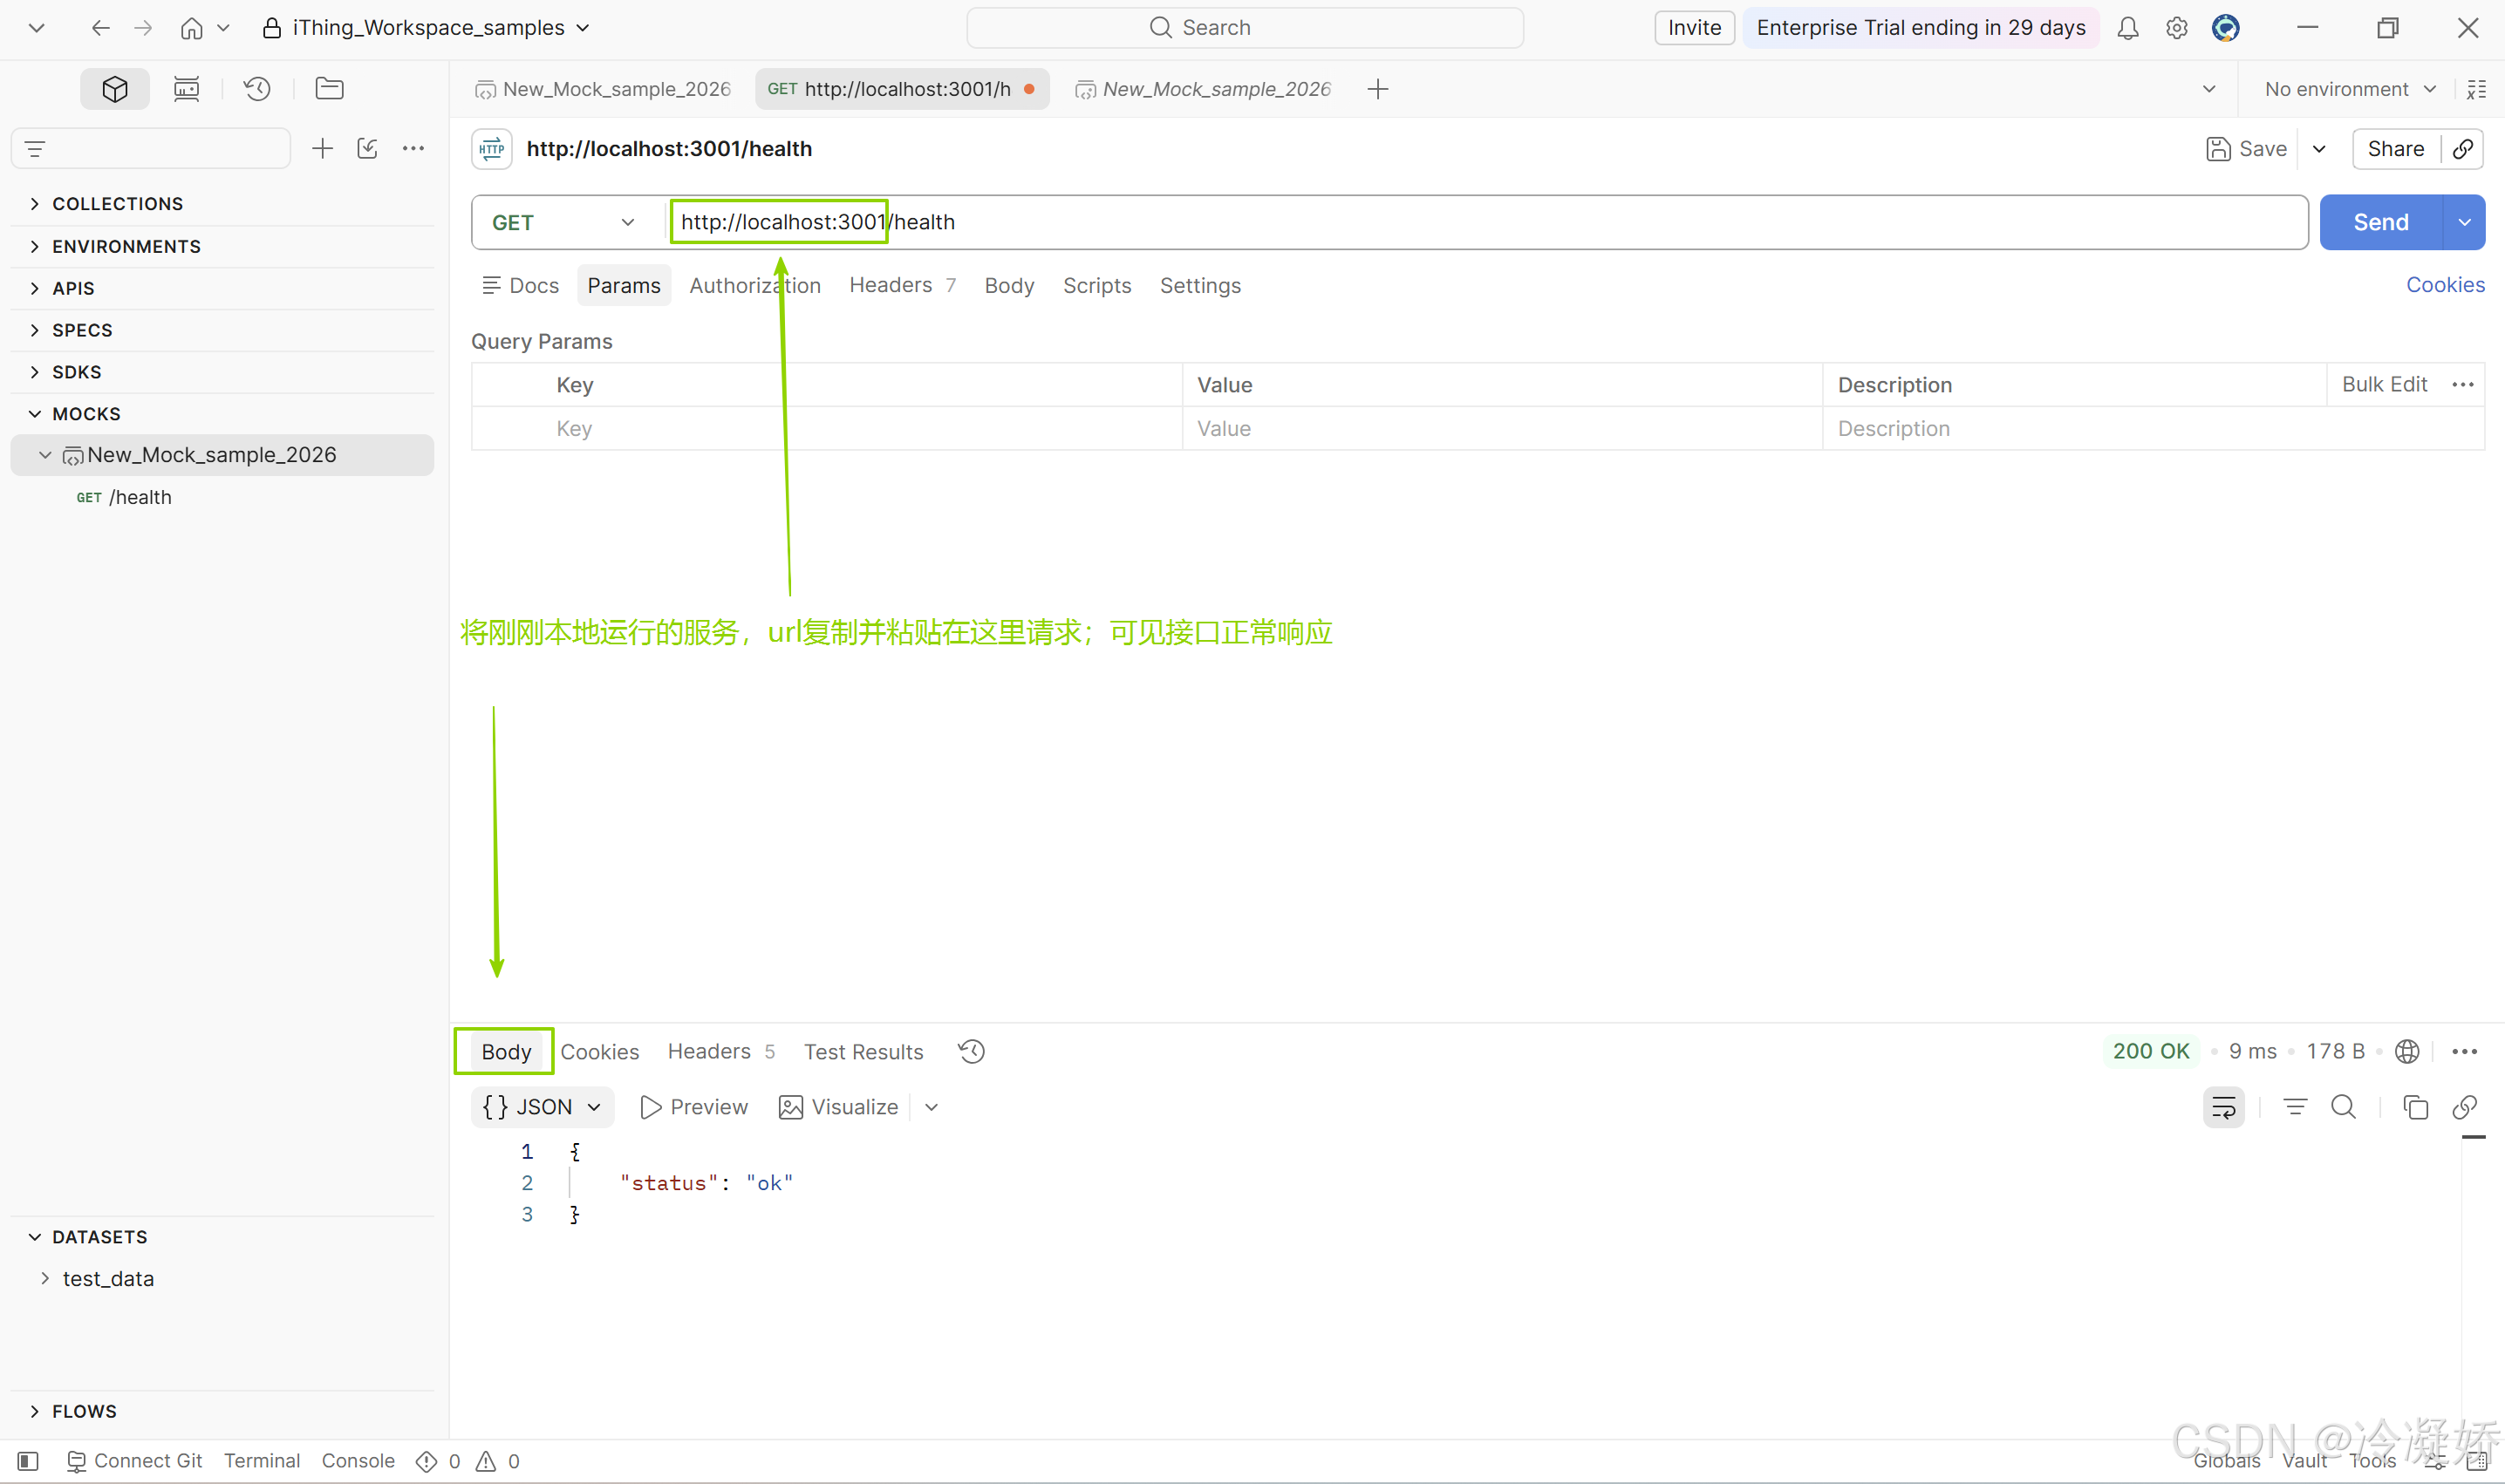Open response history clock icon
The width and height of the screenshot is (2505, 1484).
coord(972,1051)
